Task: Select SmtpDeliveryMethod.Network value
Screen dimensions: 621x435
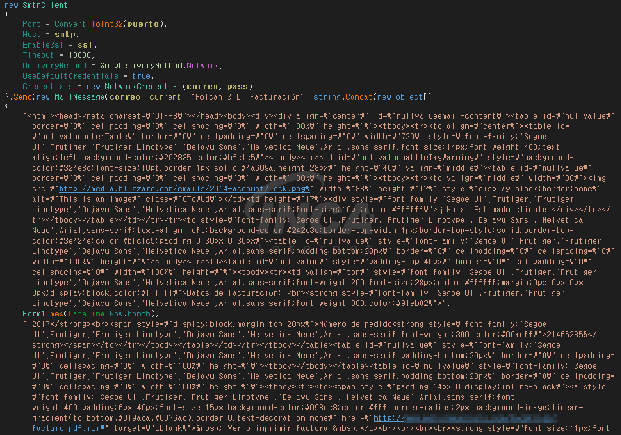Action: [159, 66]
